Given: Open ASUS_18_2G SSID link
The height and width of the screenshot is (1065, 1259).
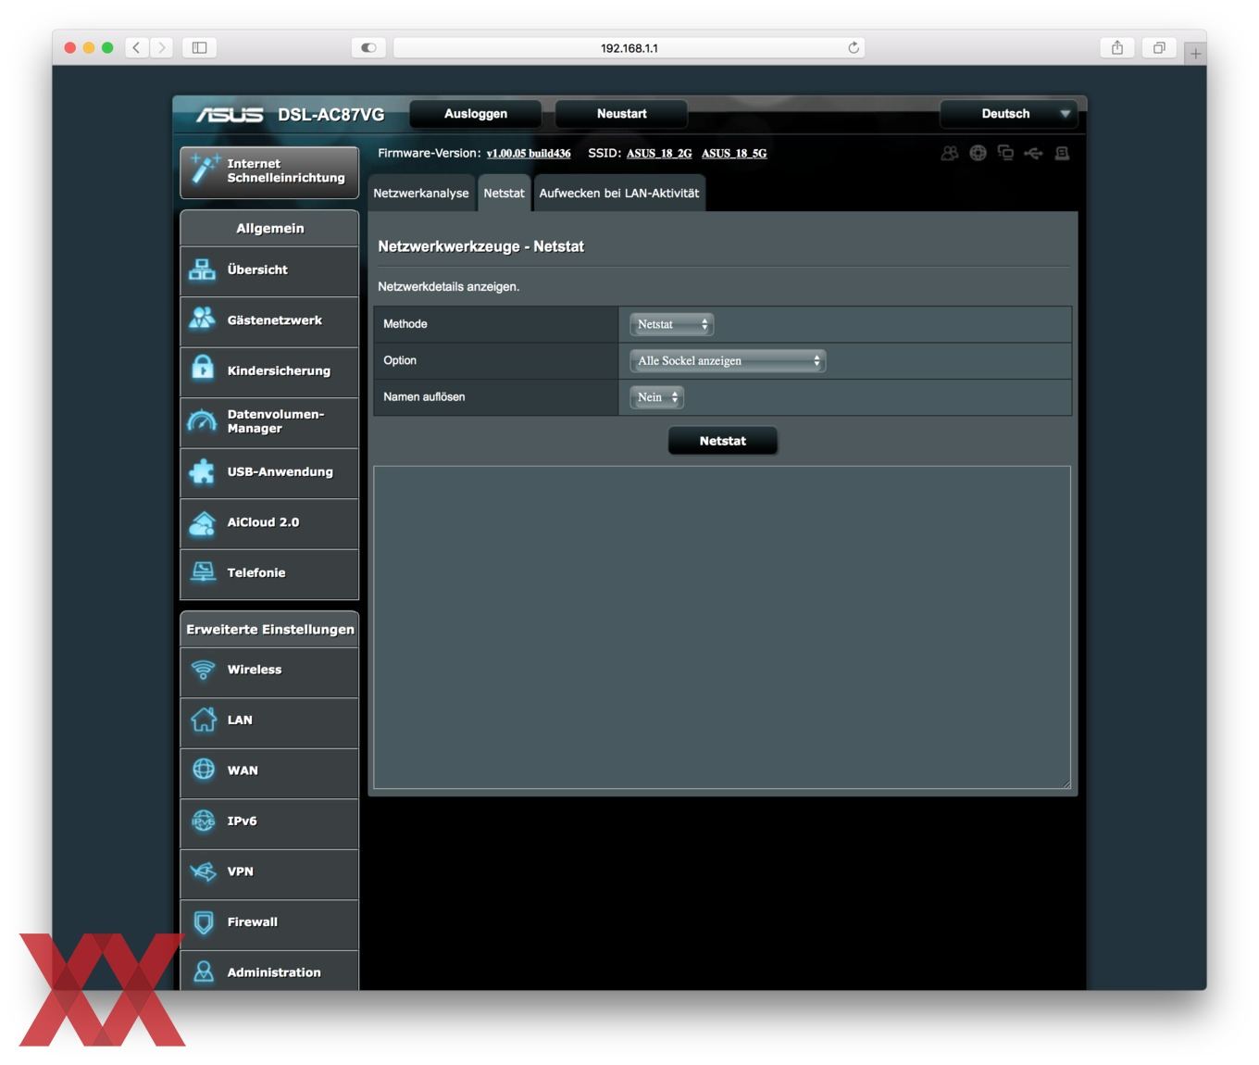Looking at the screenshot, I should point(659,154).
